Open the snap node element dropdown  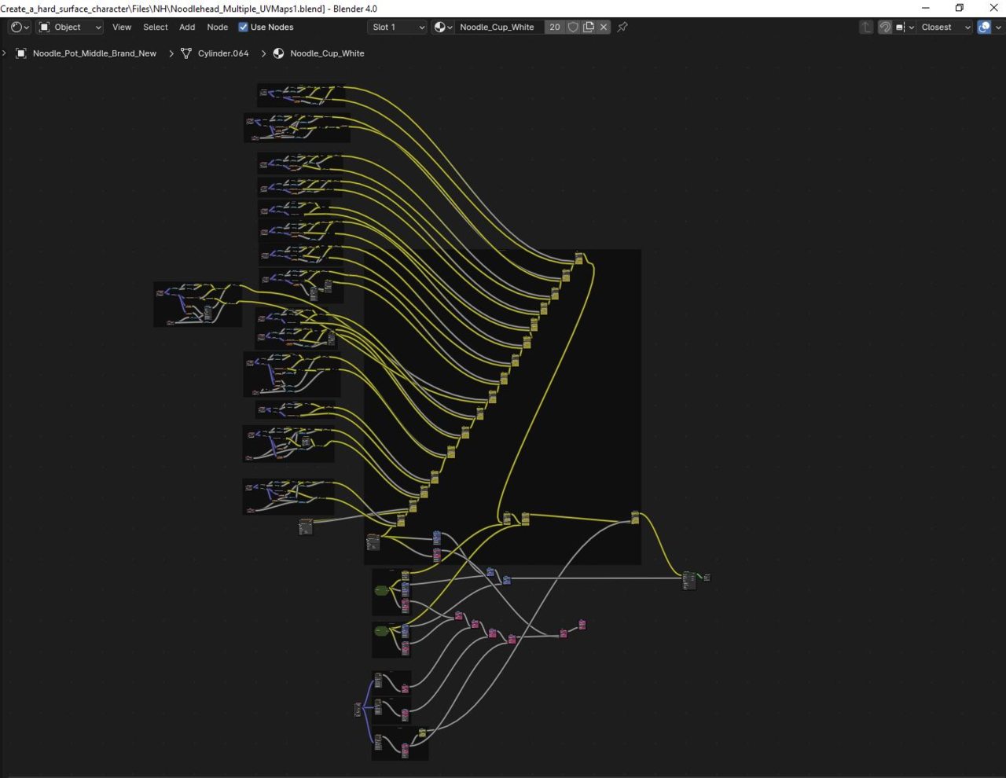tap(905, 27)
